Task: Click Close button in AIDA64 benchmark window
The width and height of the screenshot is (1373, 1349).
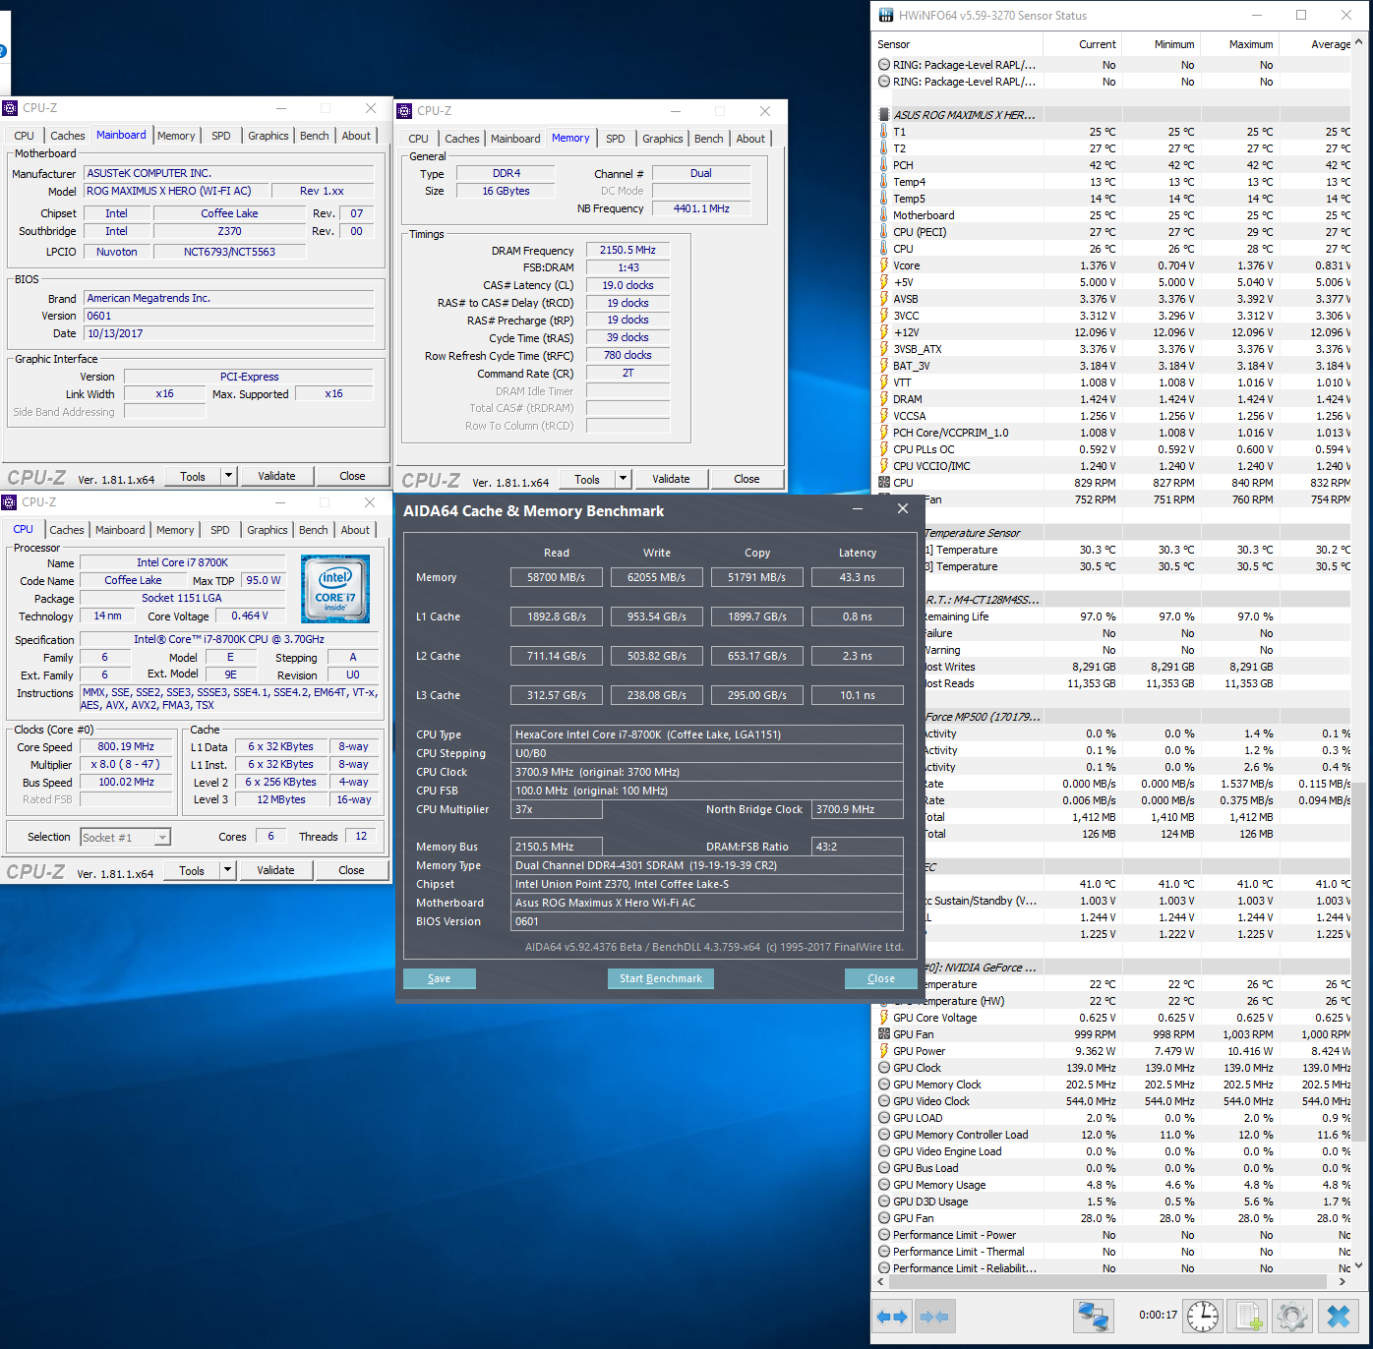Action: pyautogui.click(x=881, y=978)
